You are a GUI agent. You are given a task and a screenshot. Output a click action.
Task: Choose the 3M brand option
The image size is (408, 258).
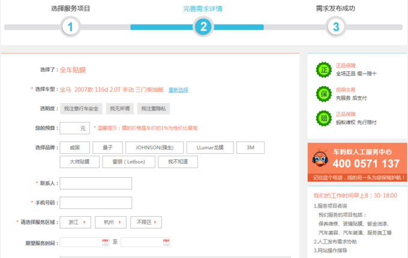250,147
